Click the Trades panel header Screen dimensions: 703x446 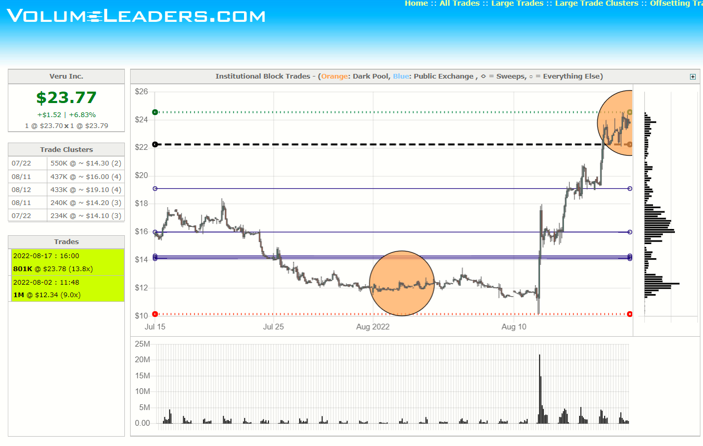pos(66,241)
